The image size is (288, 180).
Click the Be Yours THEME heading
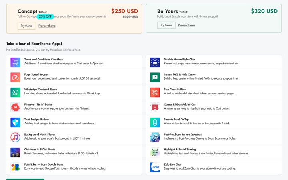pyautogui.click(x=172, y=11)
